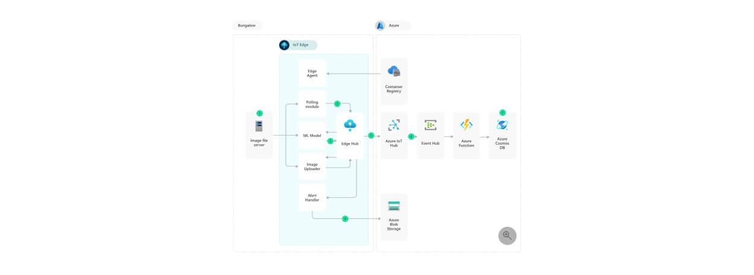This screenshot has width=754, height=275.
Task: Click the Event Hub icon
Action: (x=430, y=125)
